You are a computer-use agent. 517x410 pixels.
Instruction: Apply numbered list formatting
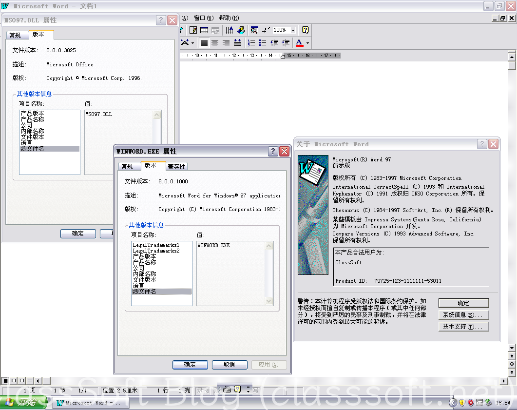pos(251,43)
